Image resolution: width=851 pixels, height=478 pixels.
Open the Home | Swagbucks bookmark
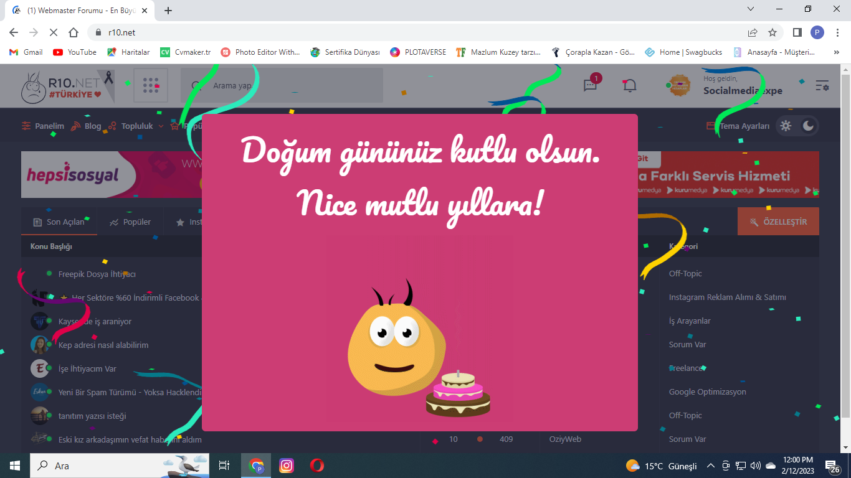[683, 52]
